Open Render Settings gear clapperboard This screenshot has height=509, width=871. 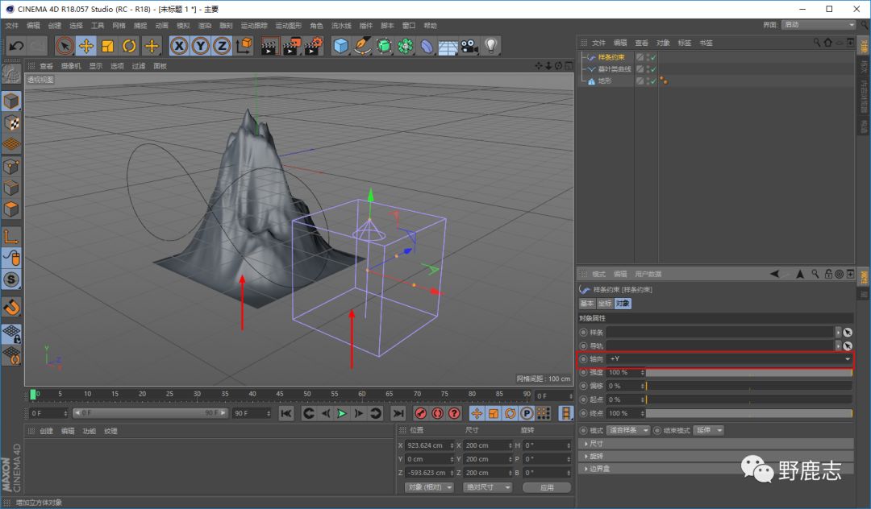pyautogui.click(x=314, y=45)
